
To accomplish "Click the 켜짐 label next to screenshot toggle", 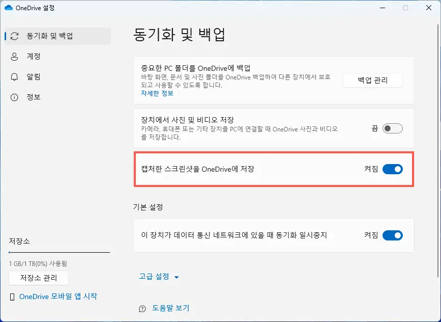I will coord(371,169).
